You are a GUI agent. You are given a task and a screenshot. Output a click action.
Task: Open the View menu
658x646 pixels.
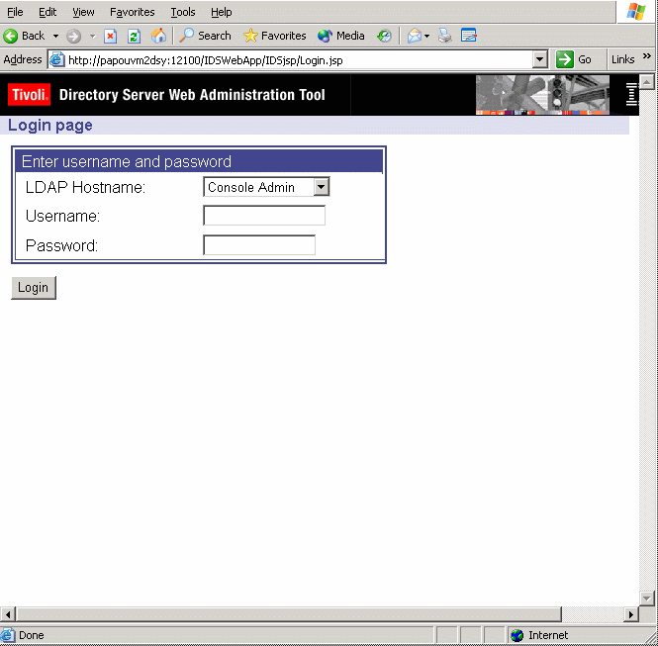[83, 12]
